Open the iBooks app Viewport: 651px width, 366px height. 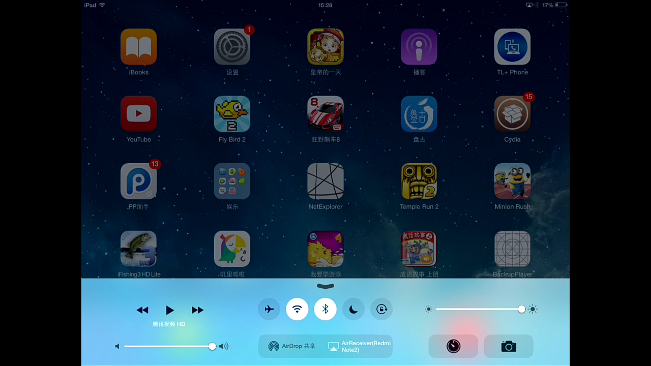(x=139, y=47)
